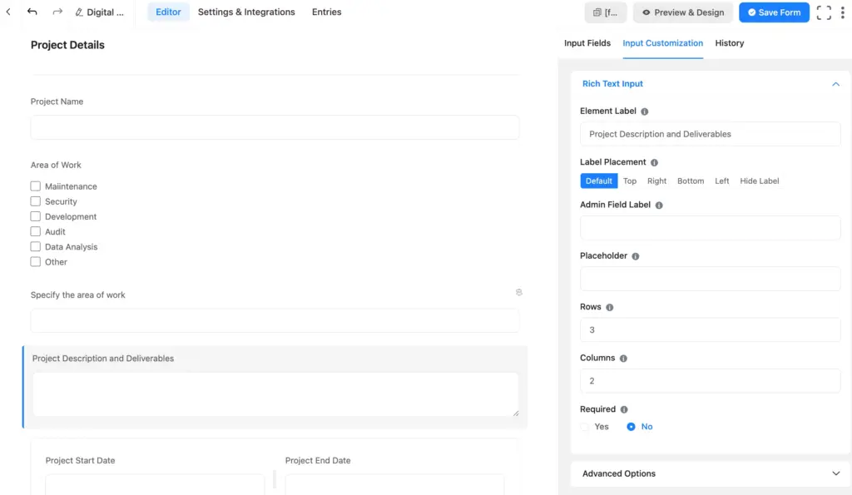
Task: Open the Editor tab
Action: (168, 12)
